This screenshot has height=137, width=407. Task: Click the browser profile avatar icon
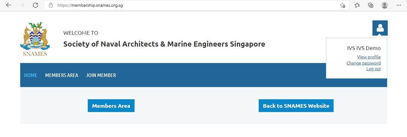coord(385,5)
